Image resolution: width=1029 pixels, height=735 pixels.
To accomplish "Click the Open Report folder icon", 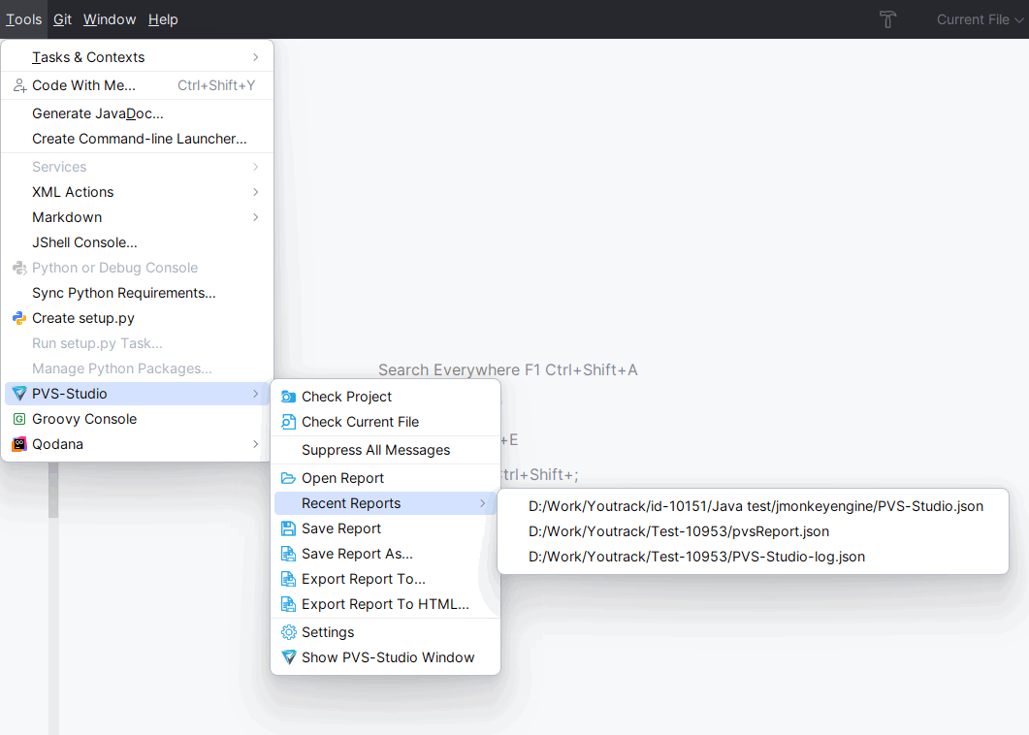I will (x=288, y=478).
